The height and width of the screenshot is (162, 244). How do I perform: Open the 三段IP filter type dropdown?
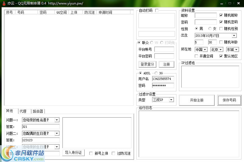171,99
